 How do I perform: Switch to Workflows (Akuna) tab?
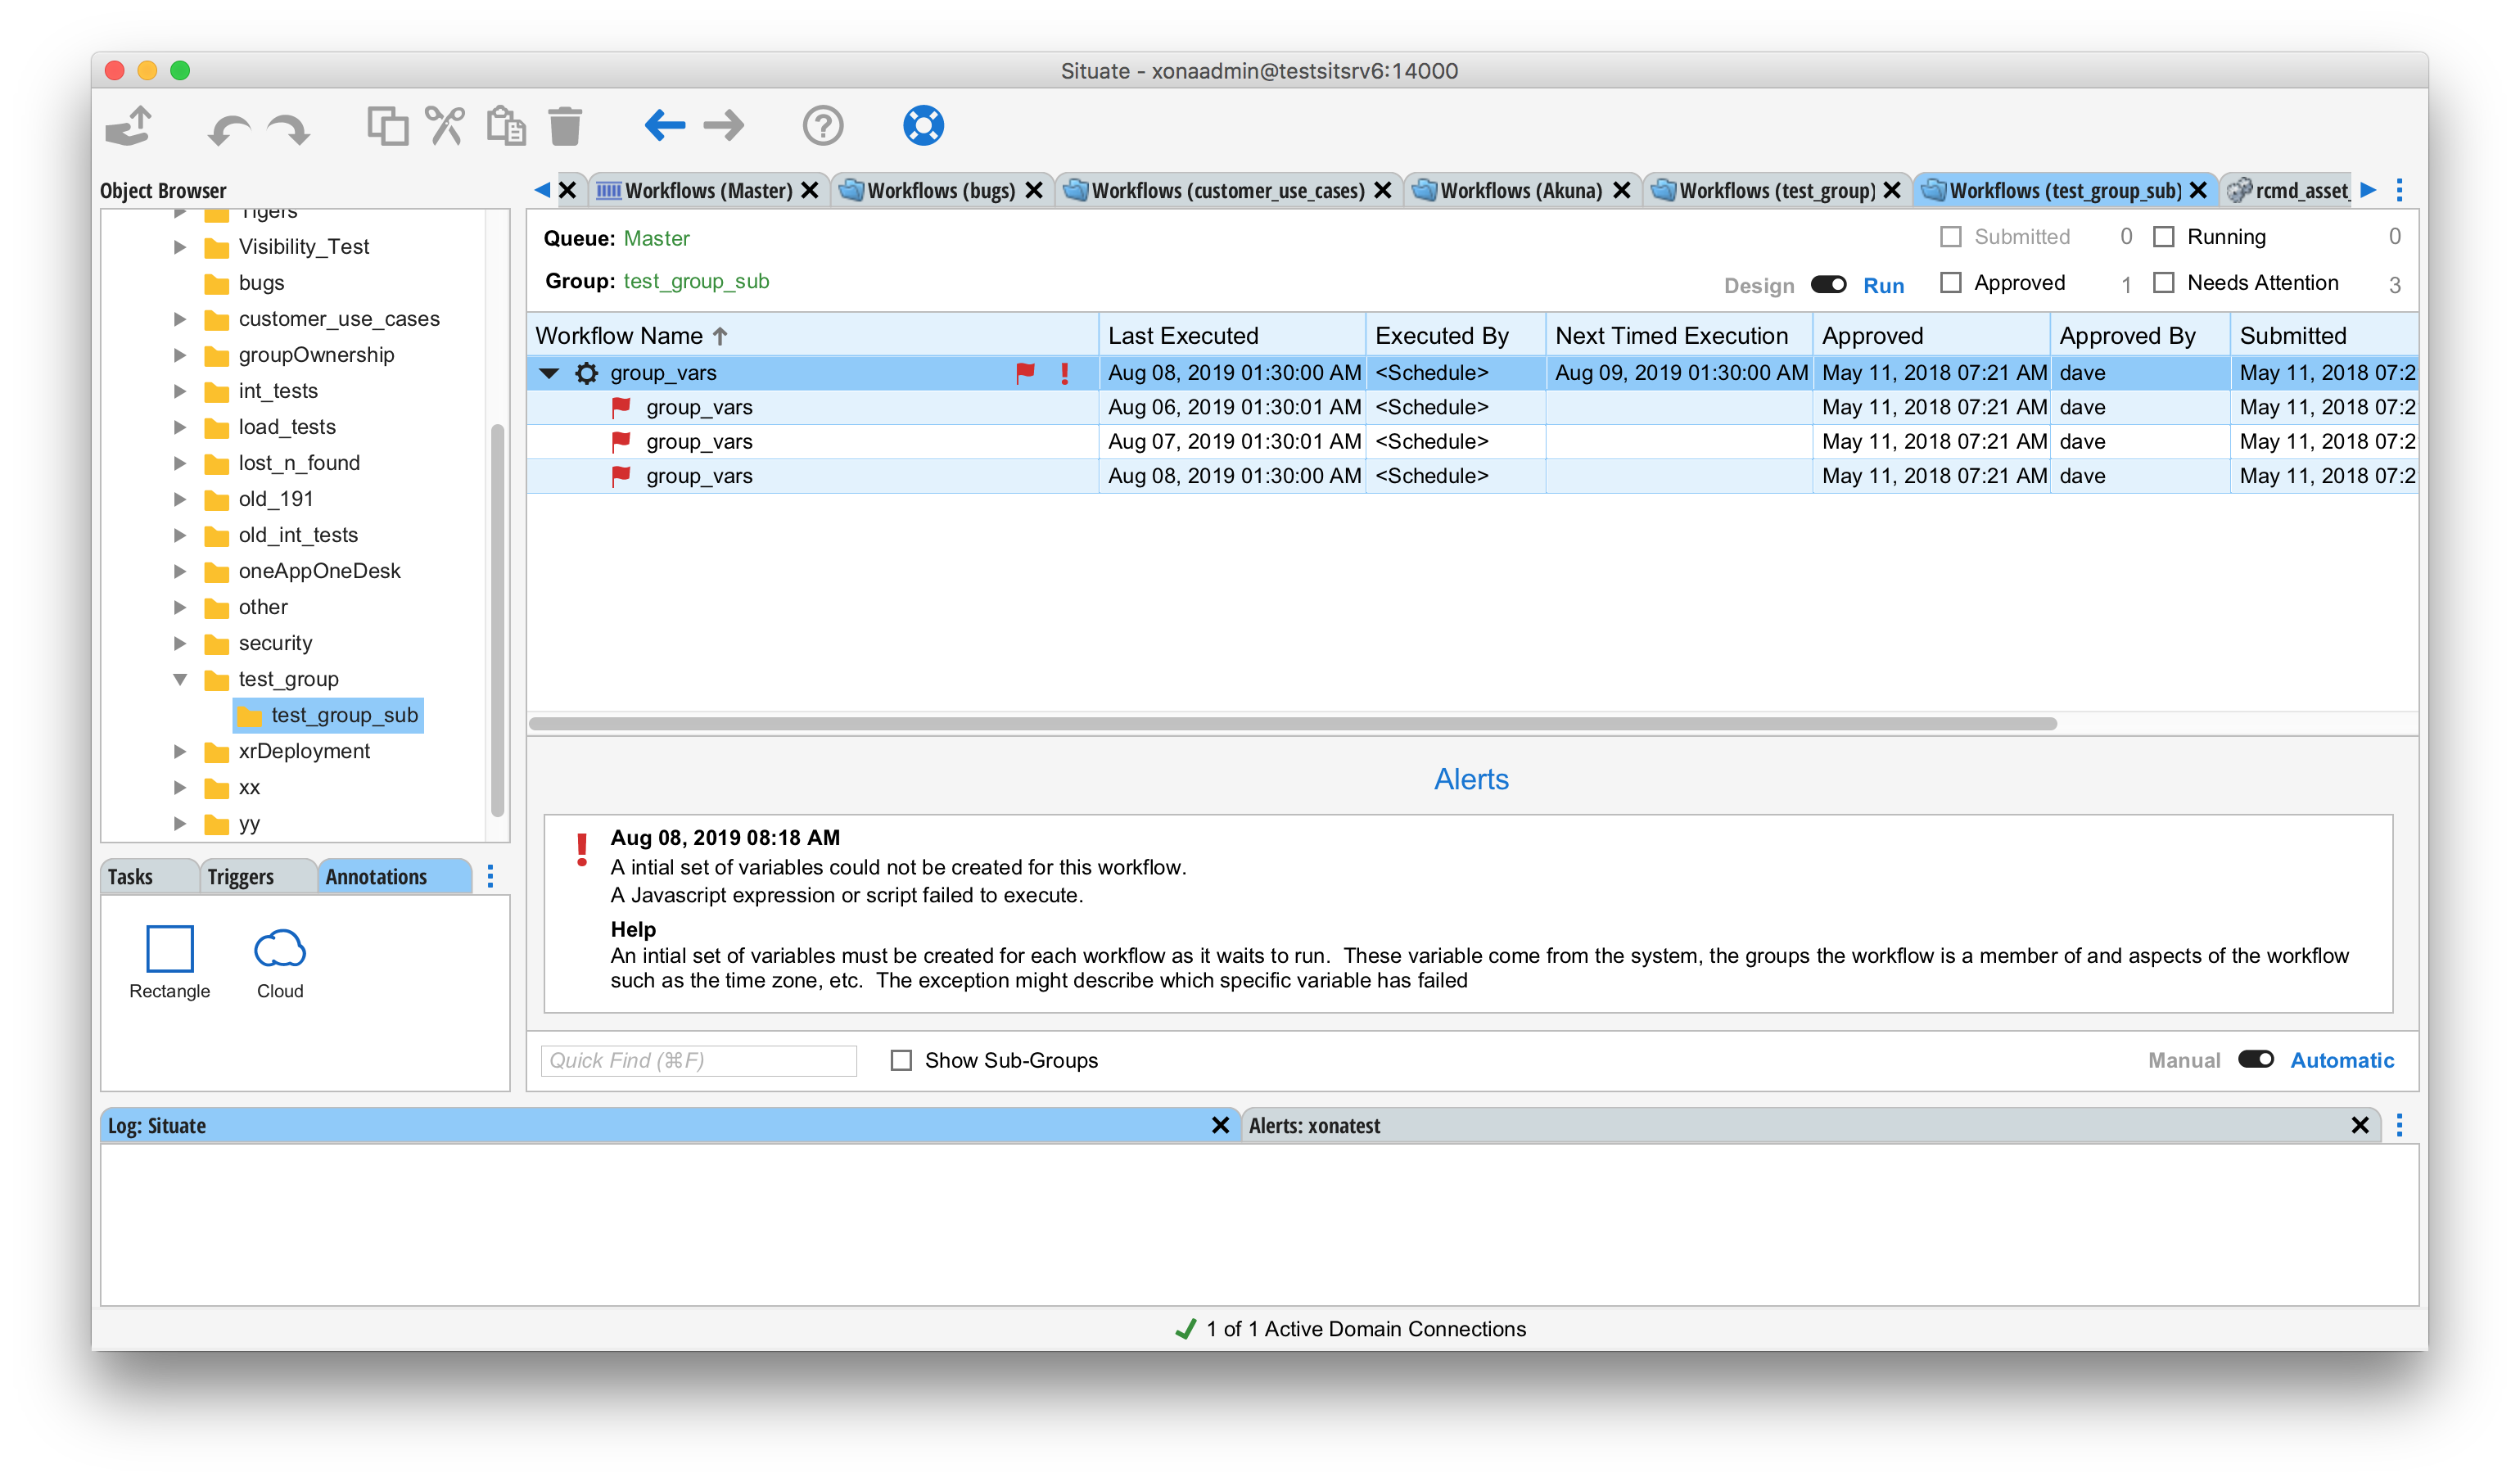click(x=1519, y=190)
